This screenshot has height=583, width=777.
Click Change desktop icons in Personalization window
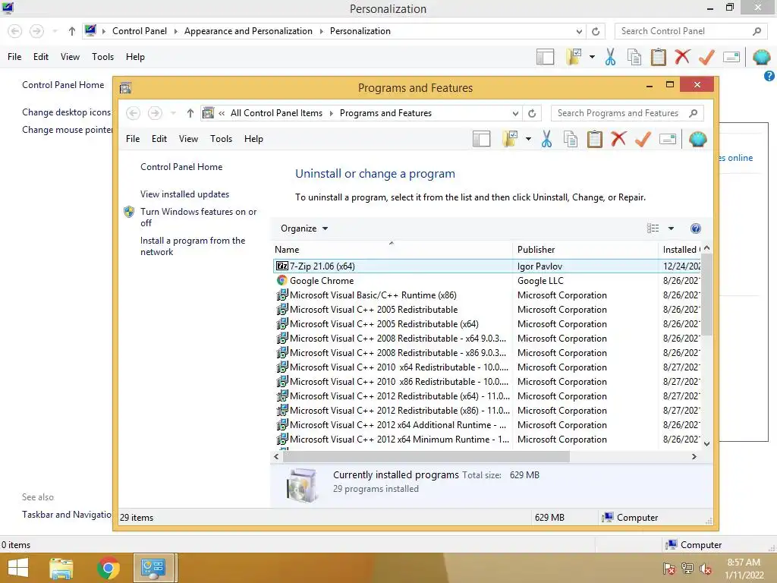click(x=67, y=112)
